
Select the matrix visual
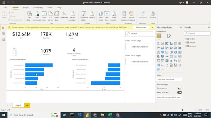(167, 61)
